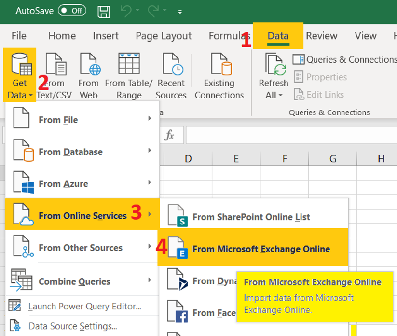Click From Online Services menu item
The image size is (397, 336).
coord(82,214)
